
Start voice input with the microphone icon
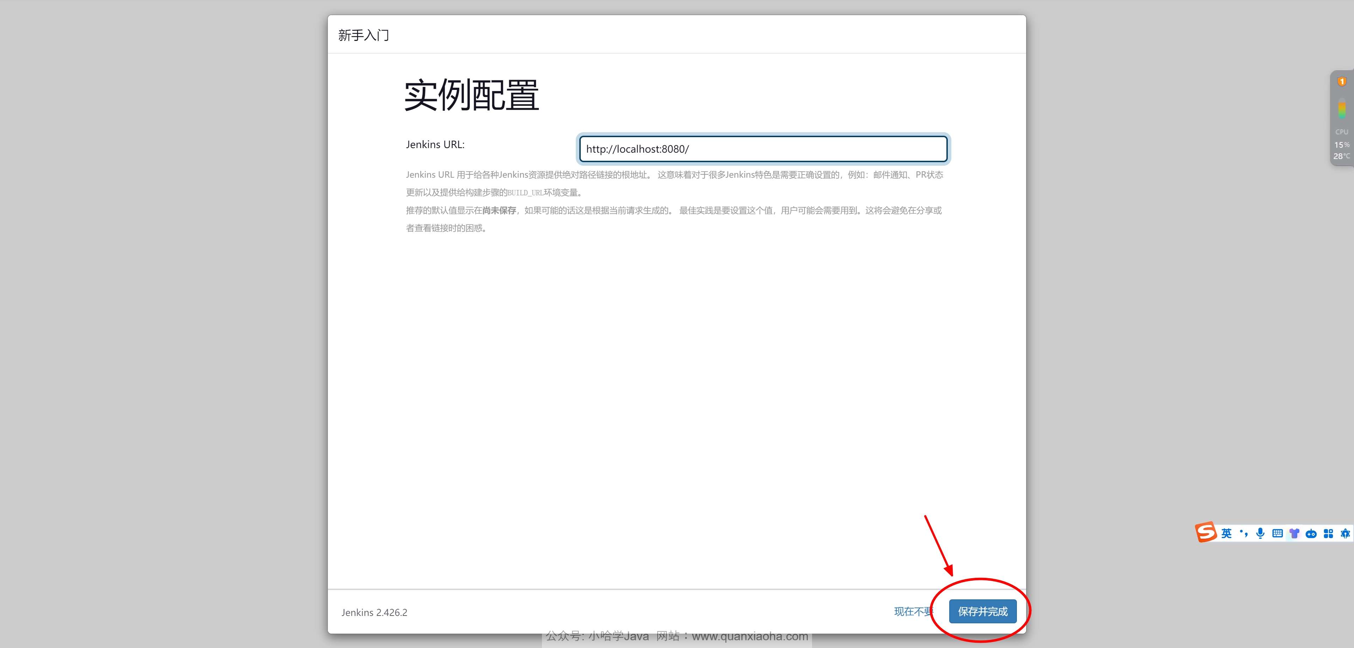pyautogui.click(x=1260, y=533)
